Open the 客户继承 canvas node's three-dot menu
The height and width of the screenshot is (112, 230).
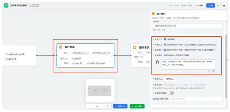(110, 47)
